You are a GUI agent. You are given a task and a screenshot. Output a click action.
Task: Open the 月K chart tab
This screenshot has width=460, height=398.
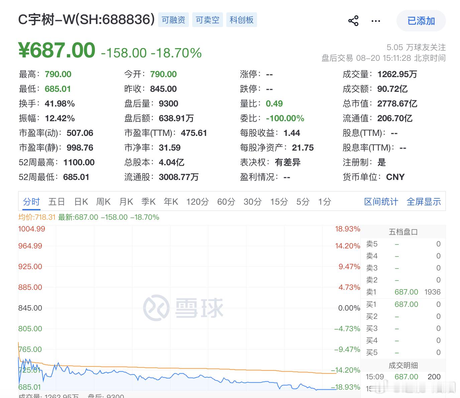(x=126, y=202)
